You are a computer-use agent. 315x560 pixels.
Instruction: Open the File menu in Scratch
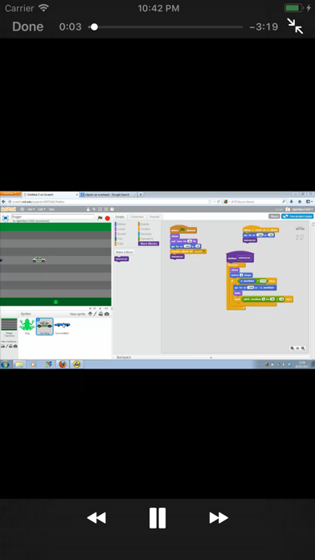pyautogui.click(x=31, y=209)
